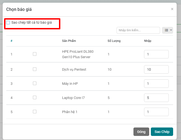Image resolution: width=181 pixels, height=140 pixels.
Task: Click the Nhập column header
Action: [x=148, y=41]
